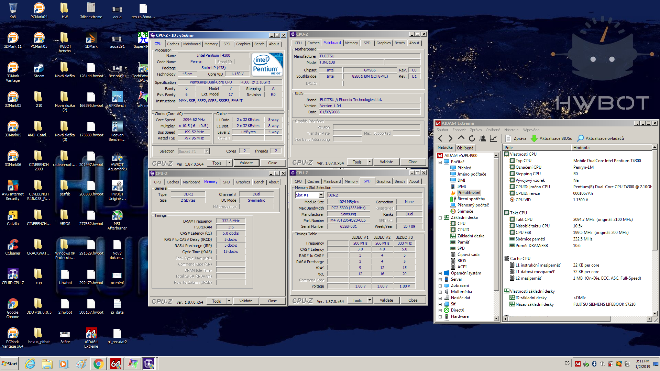Open Slot #1 memory slot dropdown
Screen dimensions: 660x371
pyautogui.click(x=321, y=195)
